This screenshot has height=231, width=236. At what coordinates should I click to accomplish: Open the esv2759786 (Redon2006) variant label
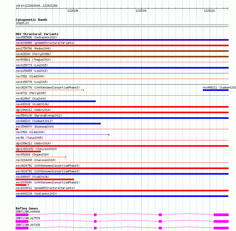click(x=33, y=48)
